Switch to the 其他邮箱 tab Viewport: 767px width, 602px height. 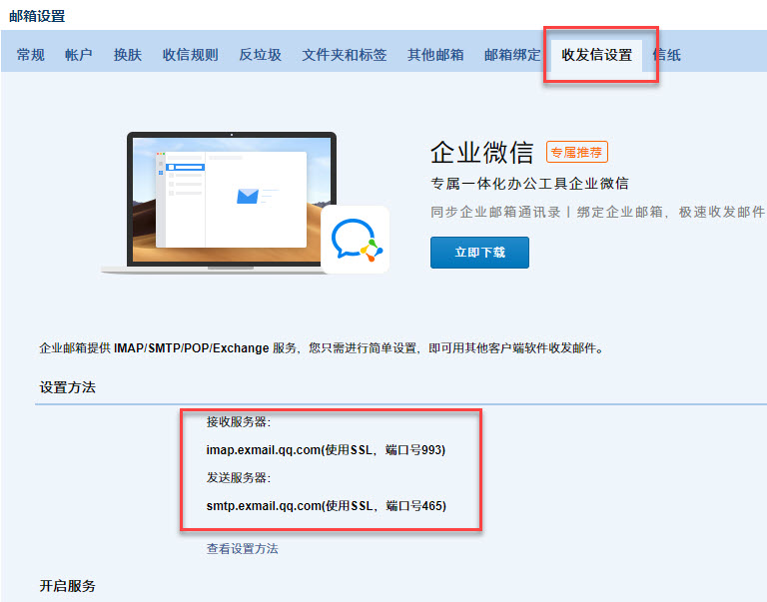point(435,55)
